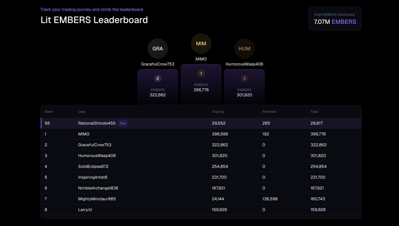Click the rank 1 badge on podium
Image resolution: width=399 pixels, height=226 pixels.
tap(201, 74)
